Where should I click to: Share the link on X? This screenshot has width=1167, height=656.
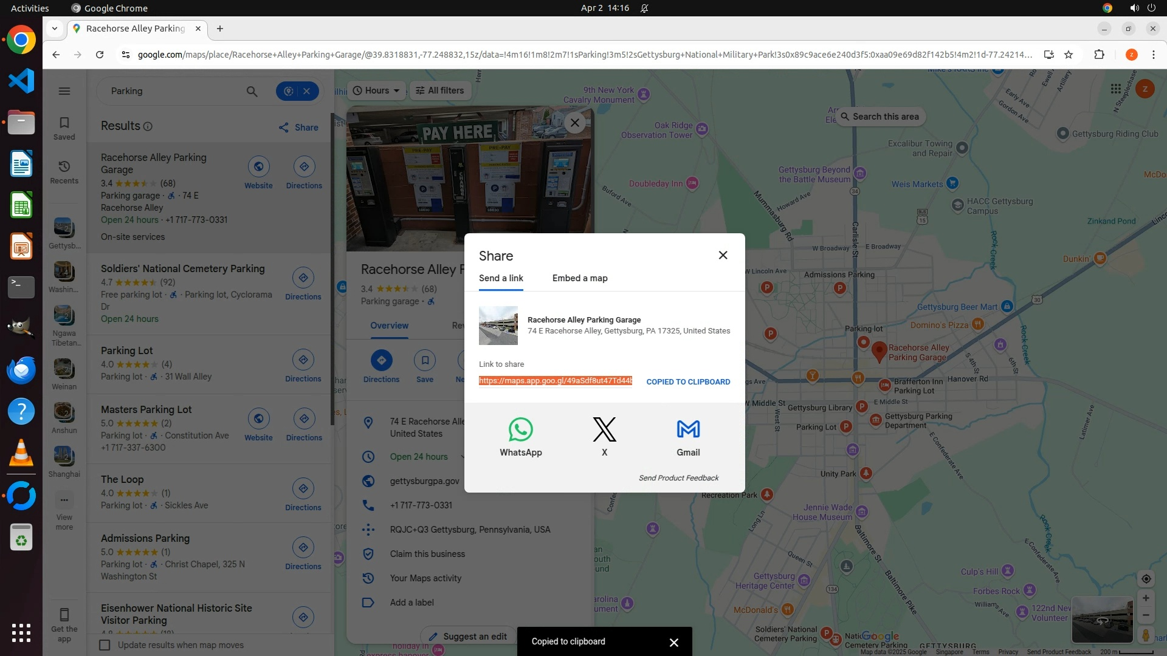pos(604,430)
